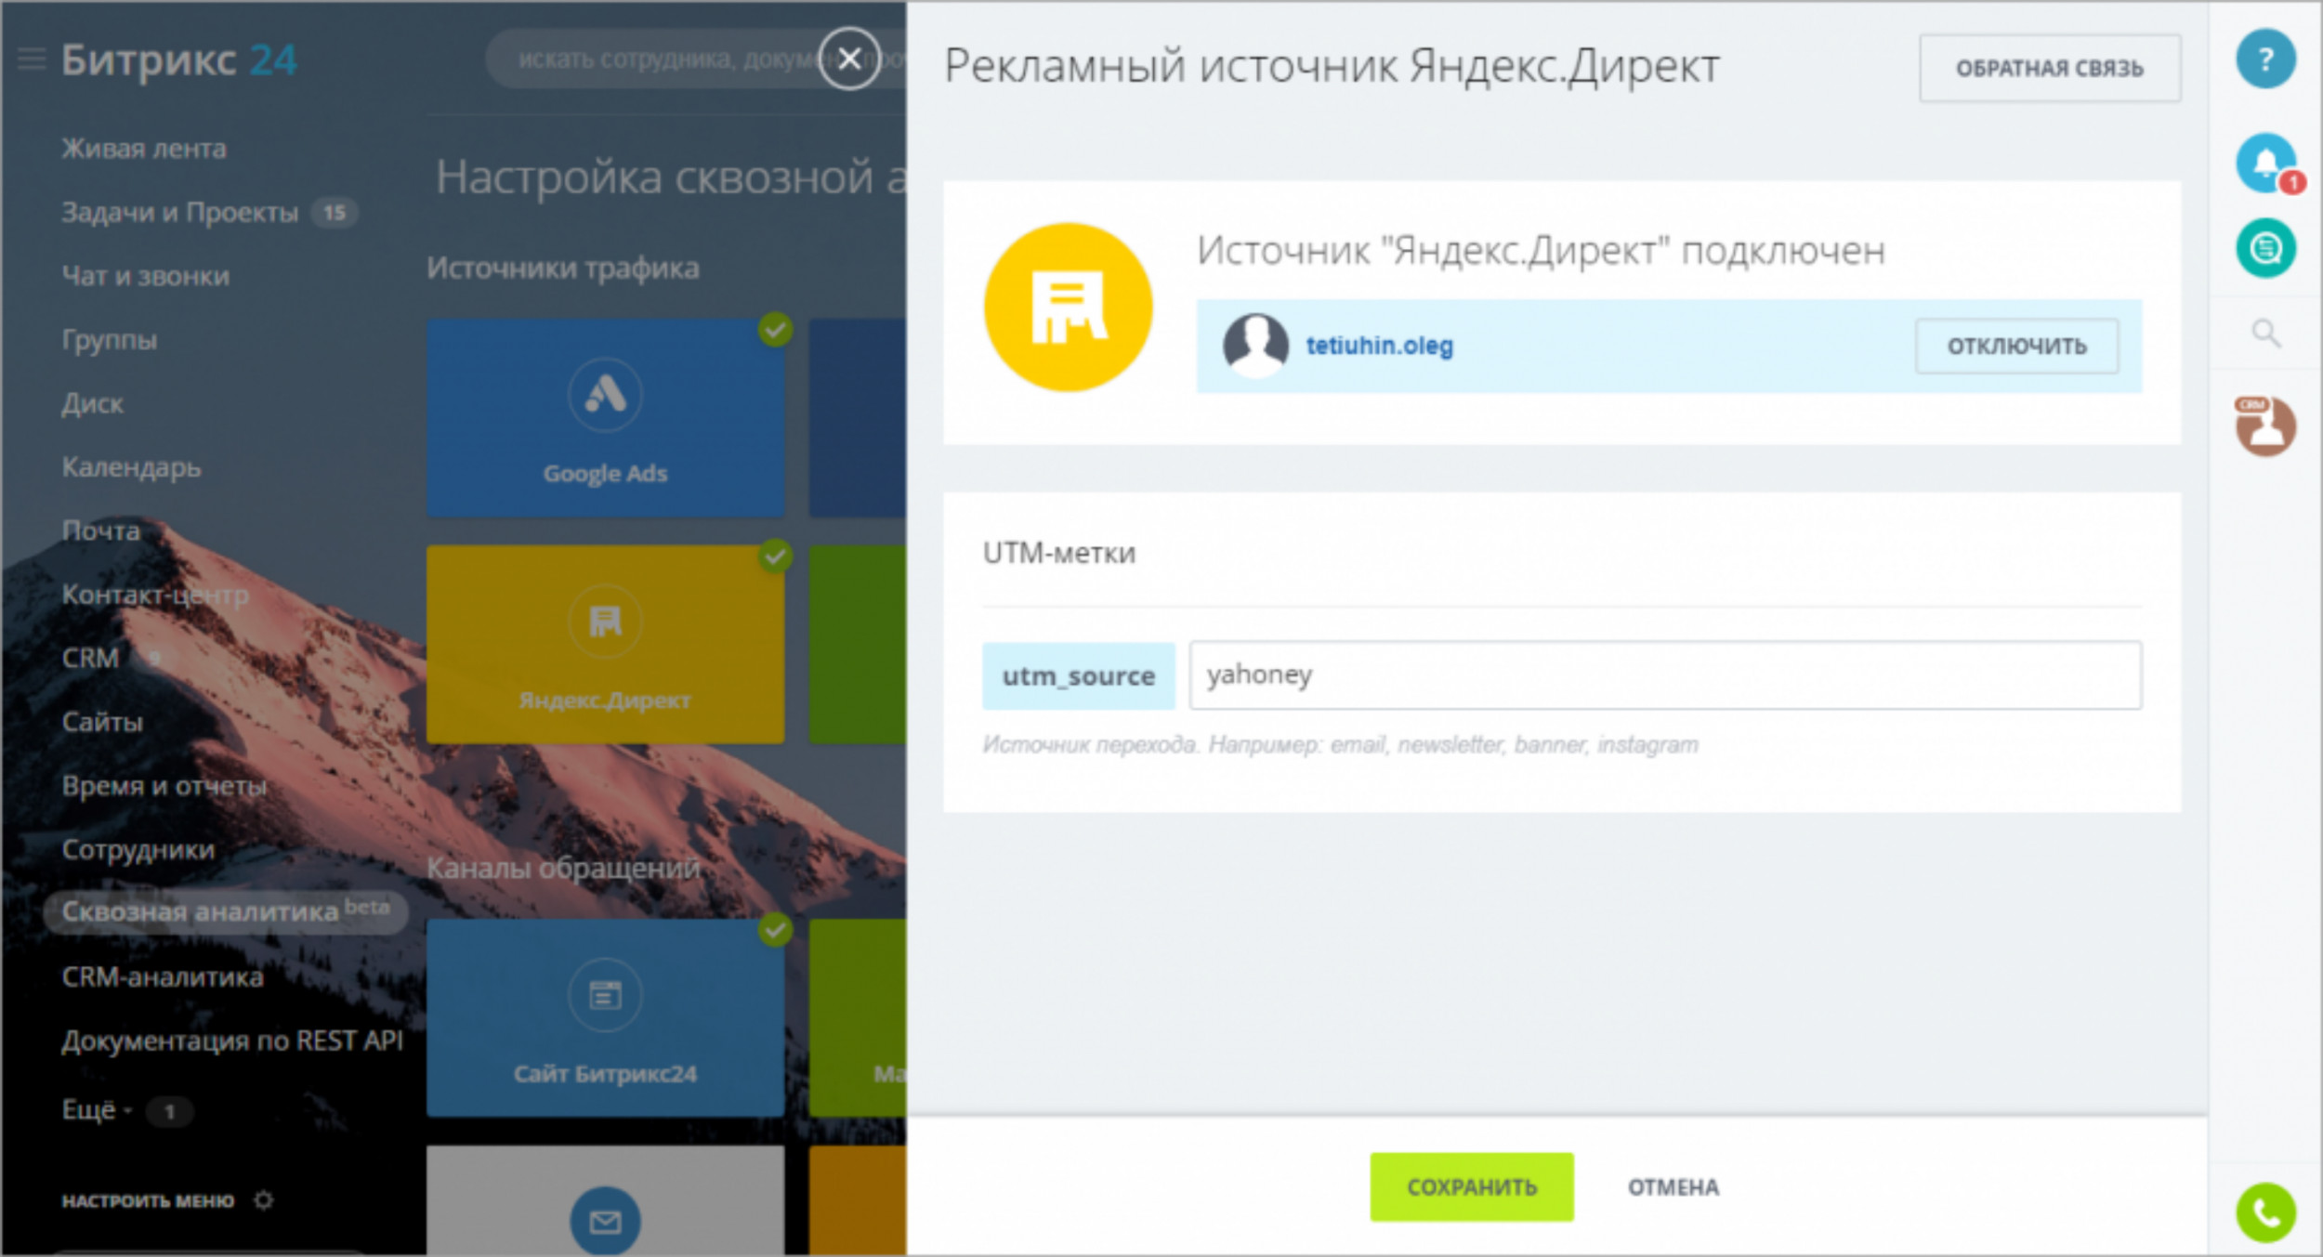Open CRM section in the sidebar
Screen dimensions: 2323x1257
point(90,658)
